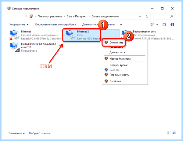183x141 pixels.
Task: Click the Network Connections window title icon
Action: click(x=9, y=9)
